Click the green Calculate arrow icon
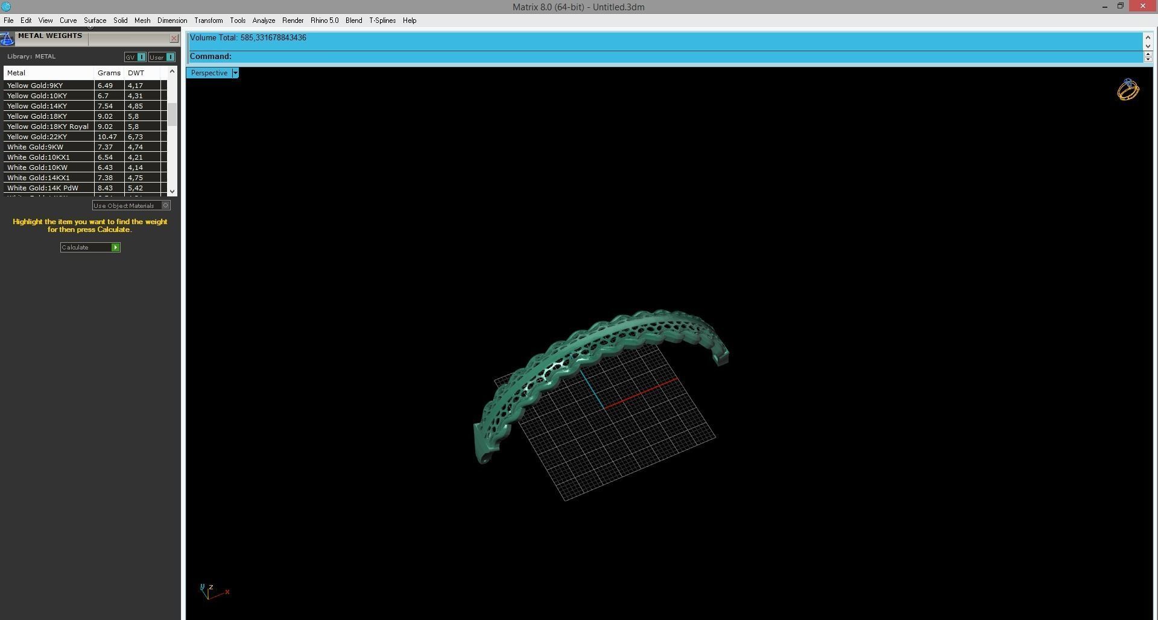 click(x=115, y=248)
